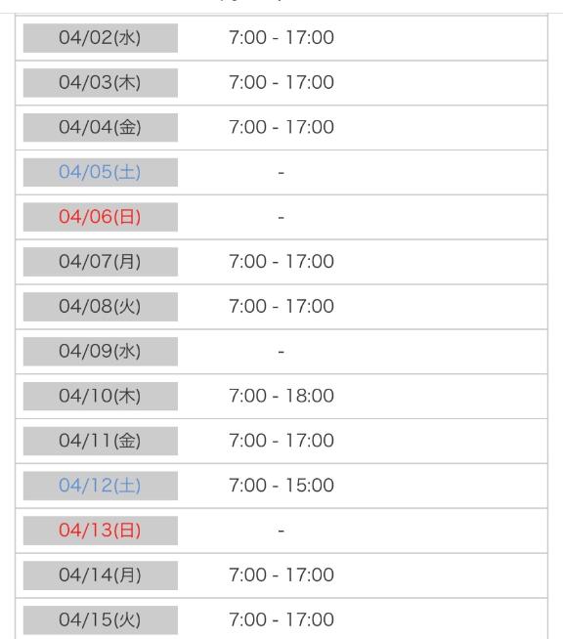Click the 04/09(水) date label
Image resolution: width=563 pixels, height=639 pixels.
click(x=101, y=352)
